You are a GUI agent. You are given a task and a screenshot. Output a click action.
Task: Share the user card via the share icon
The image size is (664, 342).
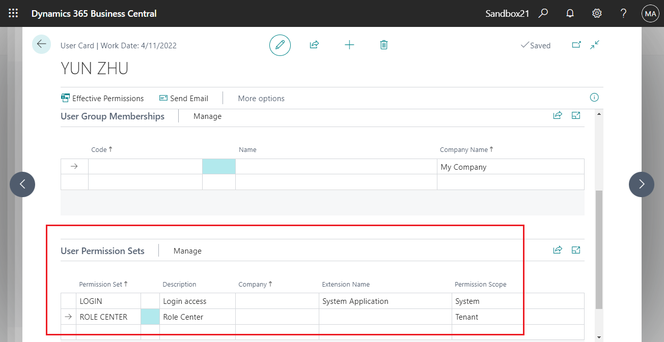314,45
